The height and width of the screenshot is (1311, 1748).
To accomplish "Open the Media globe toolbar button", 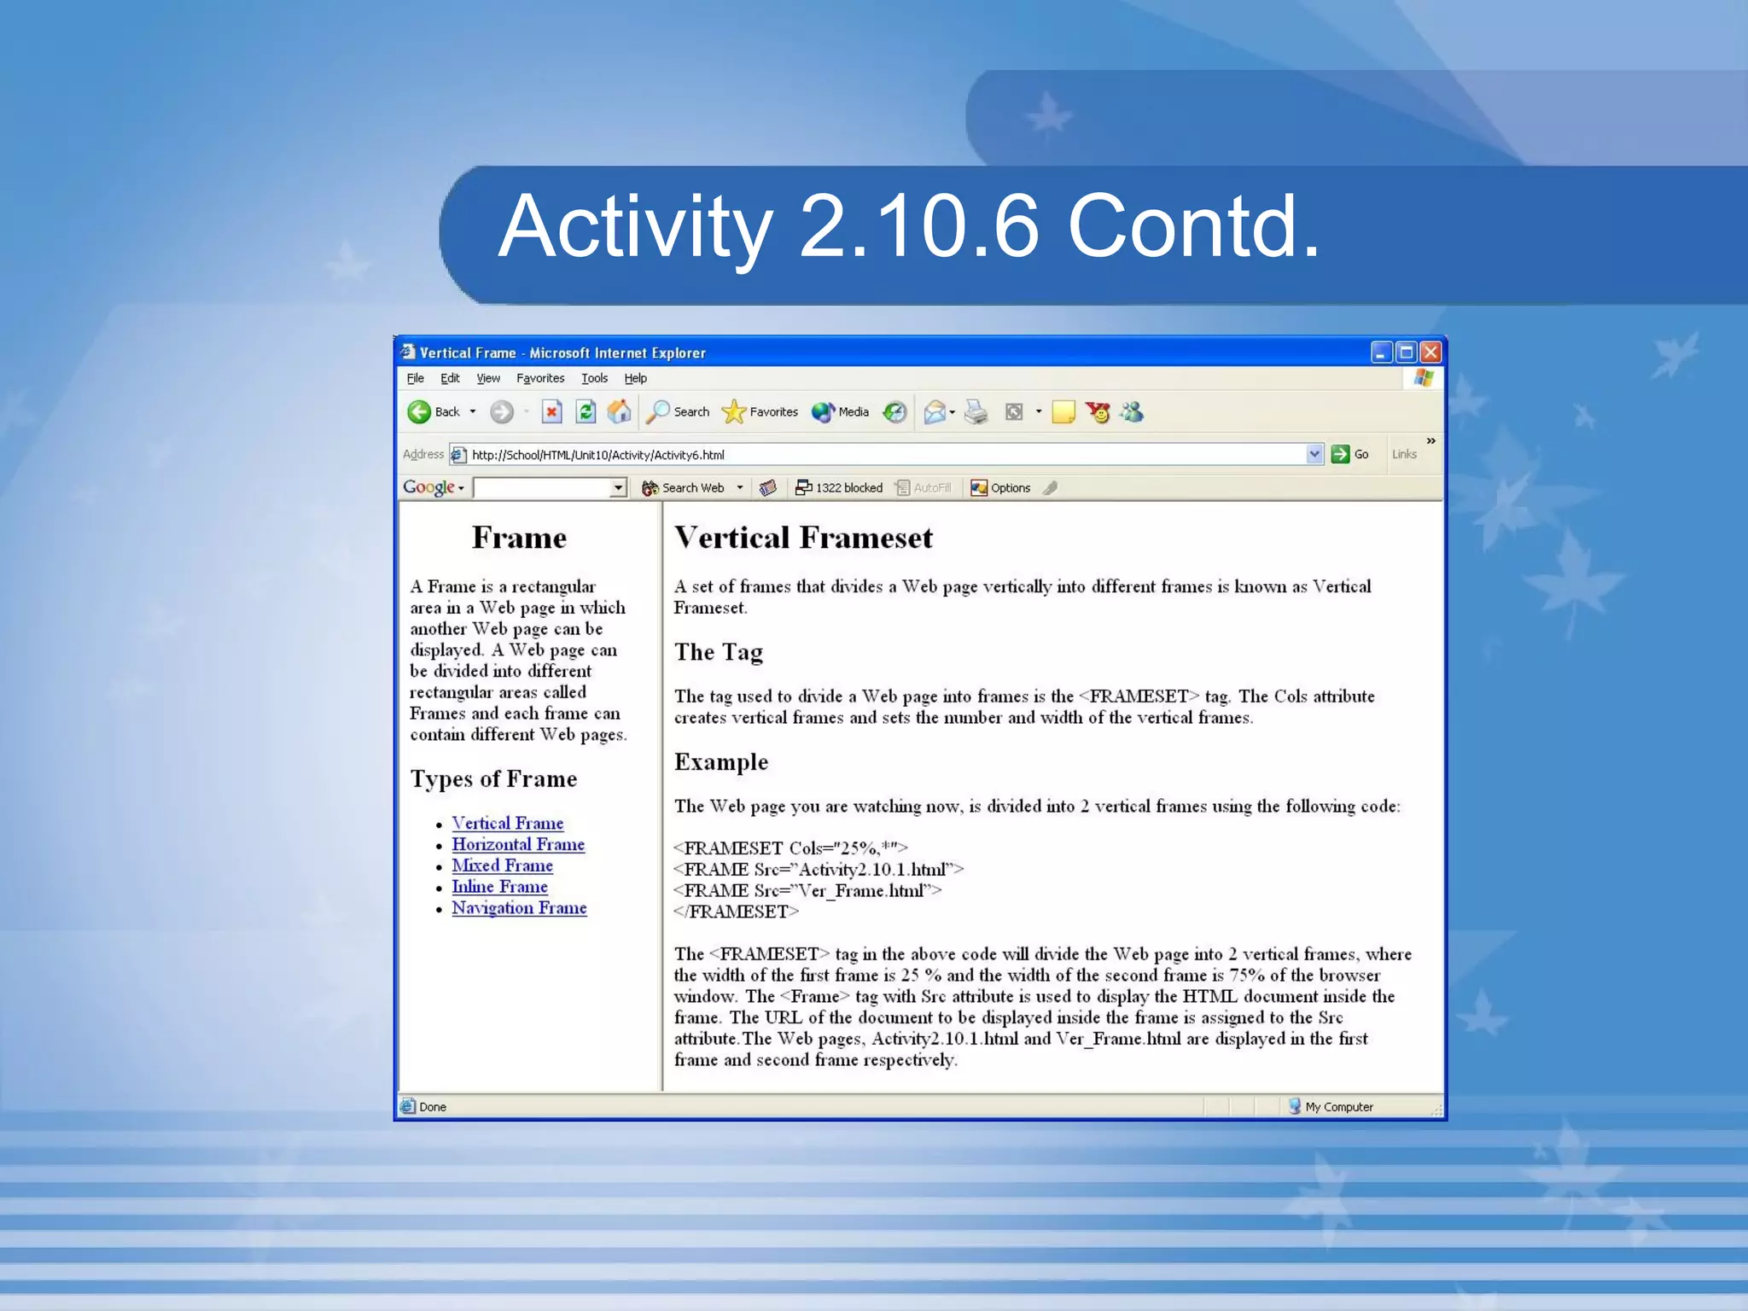I will click(x=840, y=412).
